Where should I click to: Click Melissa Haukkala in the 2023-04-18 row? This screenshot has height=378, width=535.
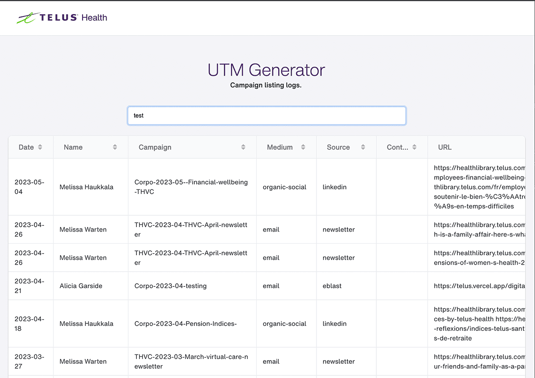(x=86, y=324)
